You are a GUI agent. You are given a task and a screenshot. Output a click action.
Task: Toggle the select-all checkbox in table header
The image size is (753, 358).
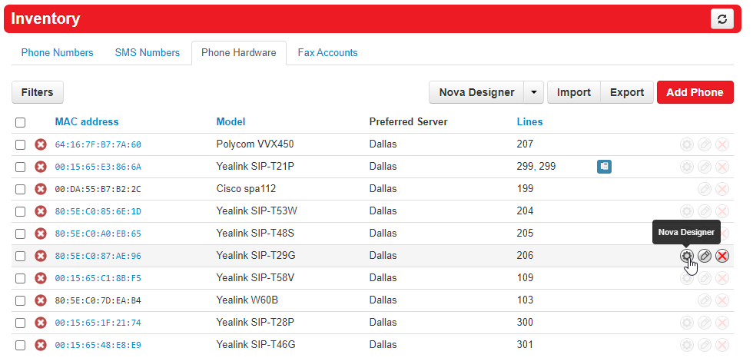point(21,122)
